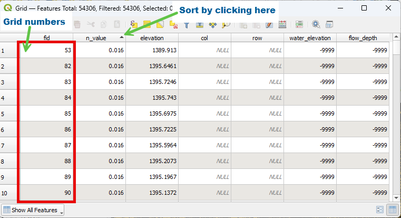Image resolution: width=401 pixels, height=218 pixels.
Task: Click the water_elevation column header
Action: (310, 38)
